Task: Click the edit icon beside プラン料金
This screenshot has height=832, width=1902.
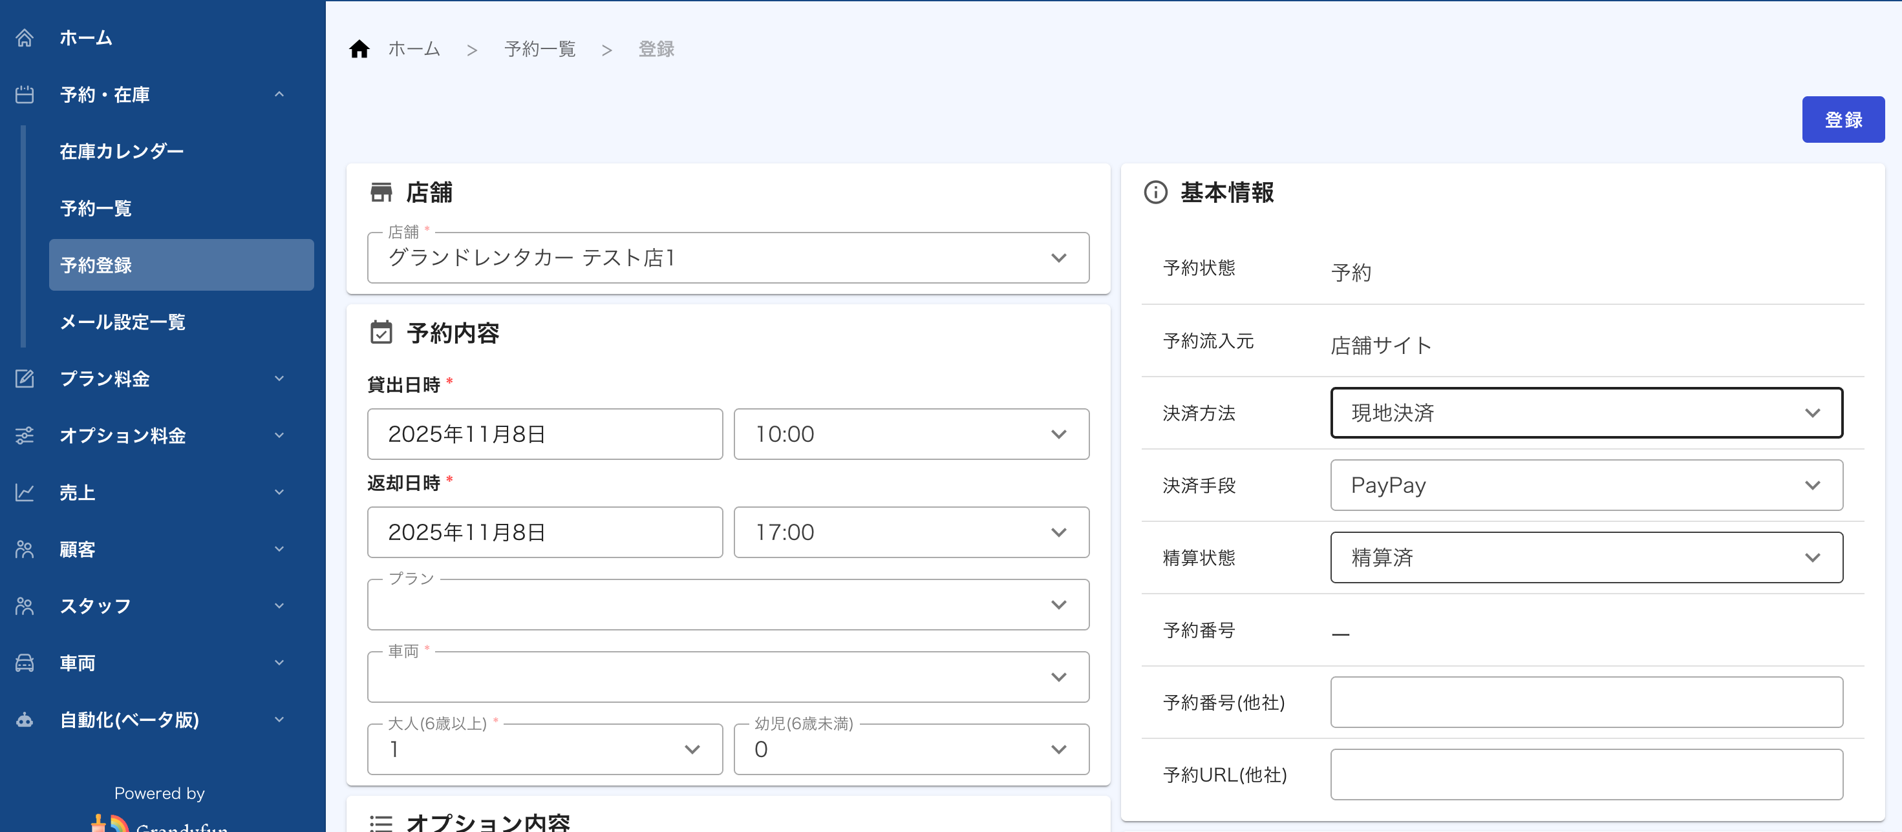Action: (x=25, y=379)
